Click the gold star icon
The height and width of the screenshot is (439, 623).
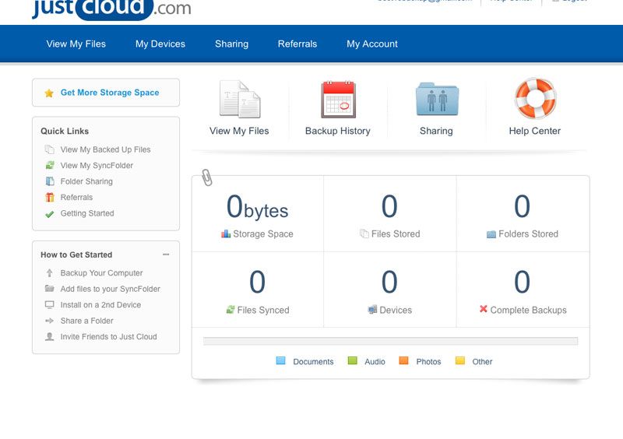click(49, 93)
